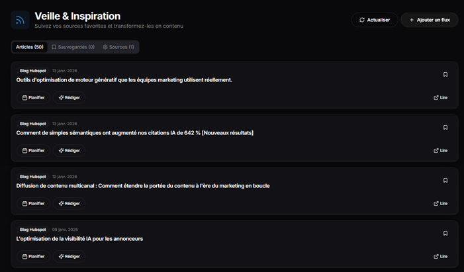
Task: Click Planifier on the 'Outils d'optimisation' article
Action: click(34, 98)
